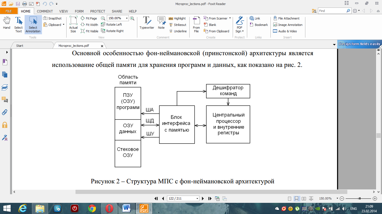The image size is (382, 214).
Task: Switch to the COMMENT ribbon tab
Action: click(x=45, y=11)
